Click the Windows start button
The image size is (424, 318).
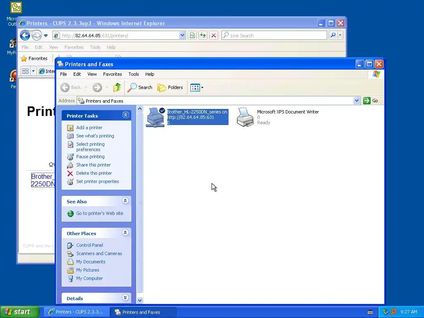tap(19, 312)
